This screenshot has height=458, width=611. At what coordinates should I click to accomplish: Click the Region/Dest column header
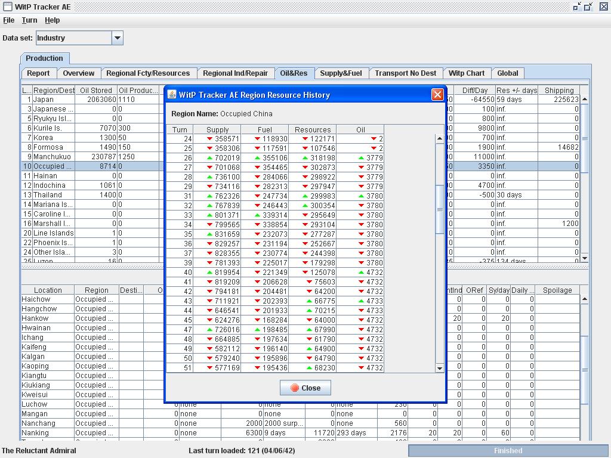click(54, 91)
